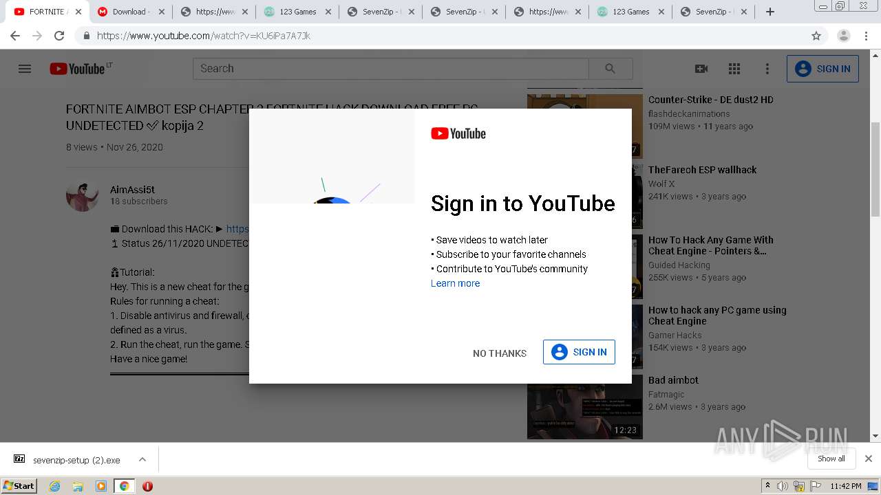Click the Gamer Hacks channel name
This screenshot has height=495, width=881.
675,335
